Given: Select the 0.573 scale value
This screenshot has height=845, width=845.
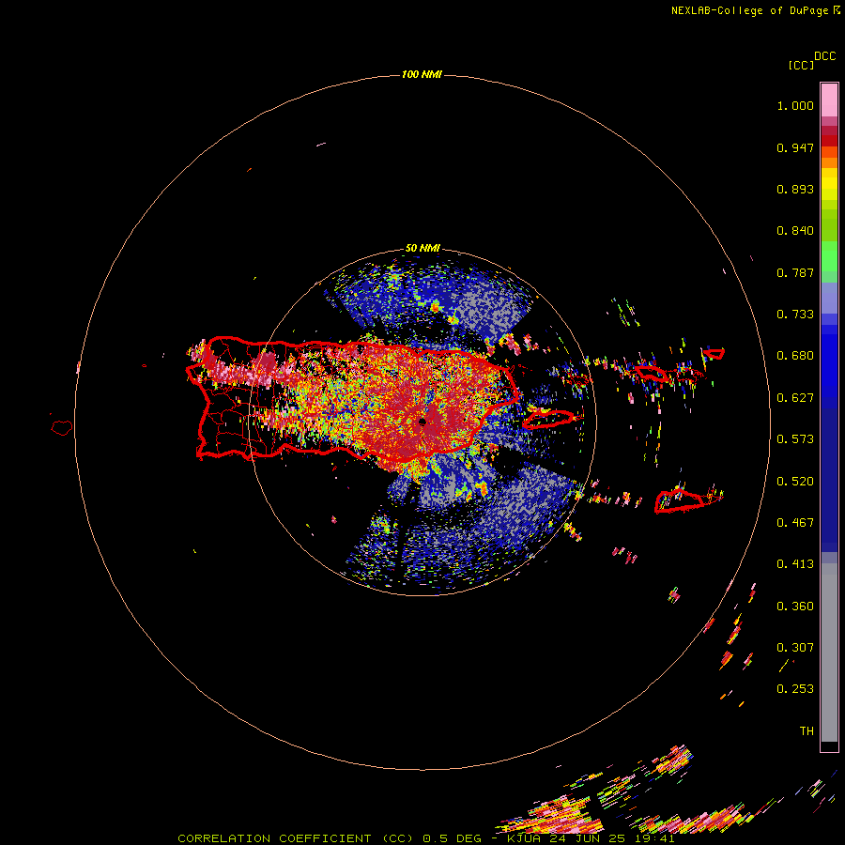Looking at the screenshot, I should tap(795, 439).
